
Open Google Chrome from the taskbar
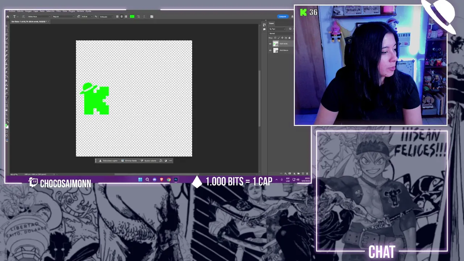(x=169, y=179)
